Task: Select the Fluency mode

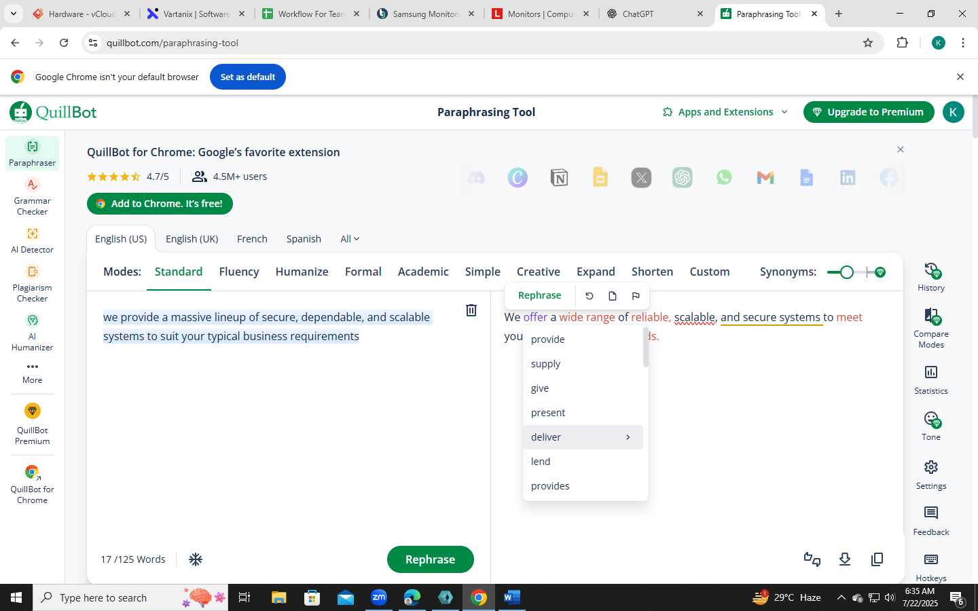Action: click(x=239, y=272)
